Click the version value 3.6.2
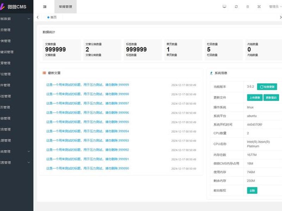Image resolution: width=282 pixels, height=211 pixels. click(x=250, y=87)
